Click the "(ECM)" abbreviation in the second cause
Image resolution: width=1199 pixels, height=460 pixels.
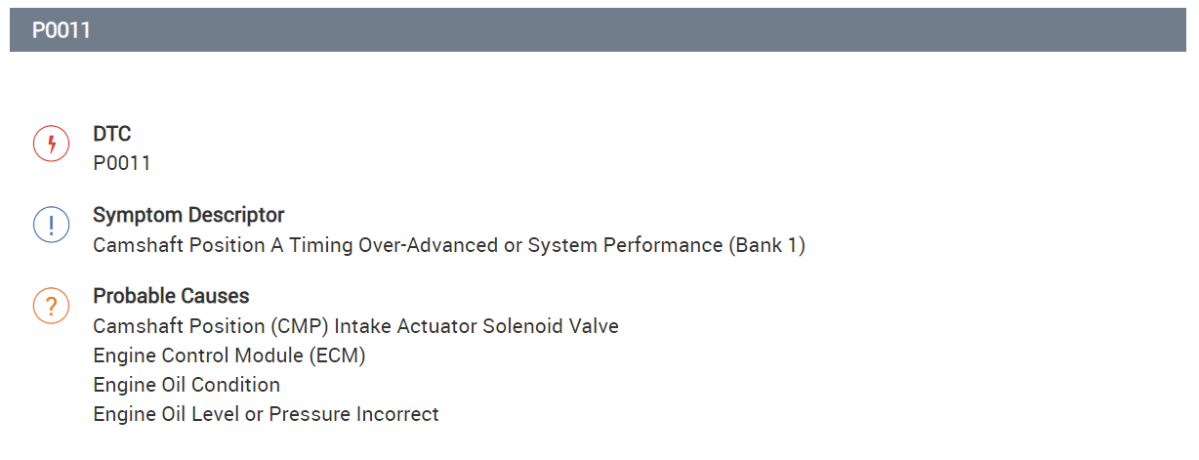coord(338,355)
